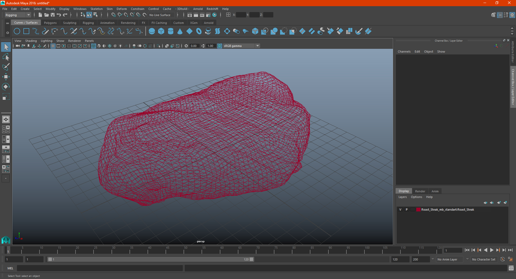
Task: Toggle playback P on the Roast_Steak layer
Action: (x=407, y=210)
